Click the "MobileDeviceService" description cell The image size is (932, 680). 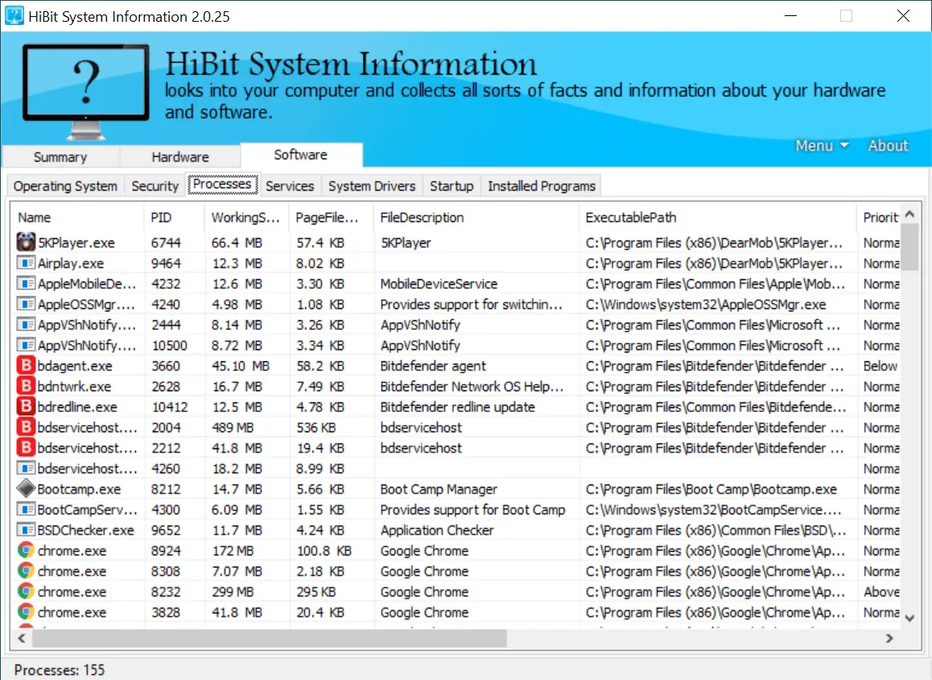(439, 283)
